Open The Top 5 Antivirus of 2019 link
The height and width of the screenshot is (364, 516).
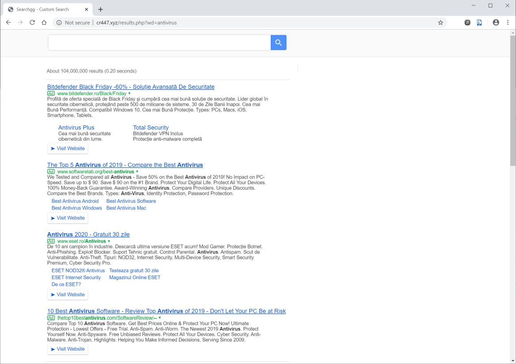125,165
